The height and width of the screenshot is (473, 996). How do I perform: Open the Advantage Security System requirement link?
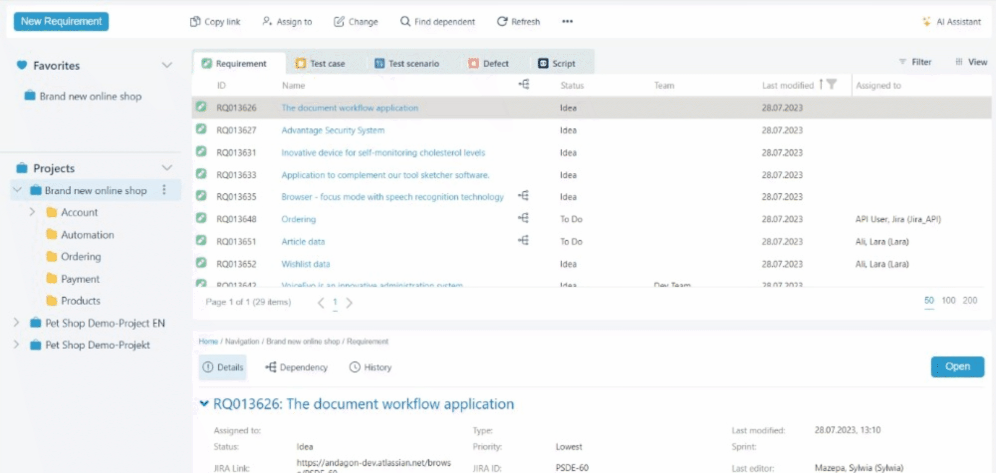point(333,130)
